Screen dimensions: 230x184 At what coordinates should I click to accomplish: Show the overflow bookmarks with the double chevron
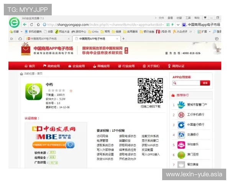coord(191,31)
